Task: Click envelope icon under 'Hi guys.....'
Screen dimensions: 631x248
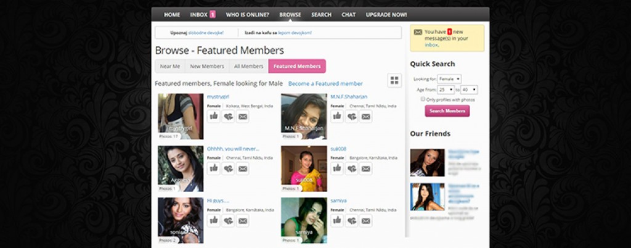Action: point(243,220)
